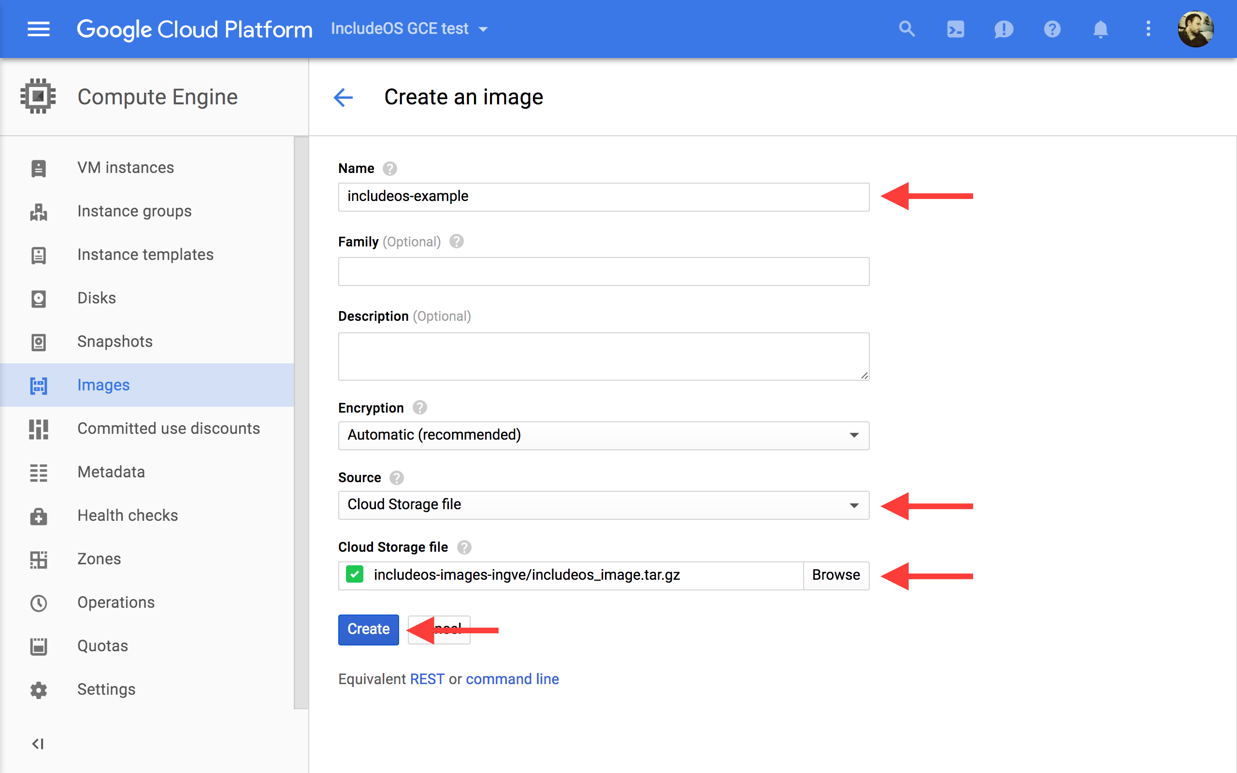Open Operations section
The width and height of the screenshot is (1237, 773).
pyautogui.click(x=147, y=603)
